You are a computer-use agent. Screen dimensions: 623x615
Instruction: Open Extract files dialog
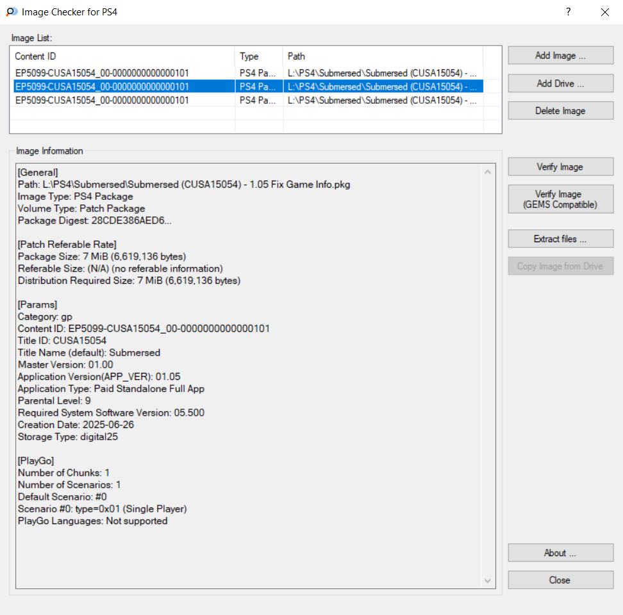(561, 239)
